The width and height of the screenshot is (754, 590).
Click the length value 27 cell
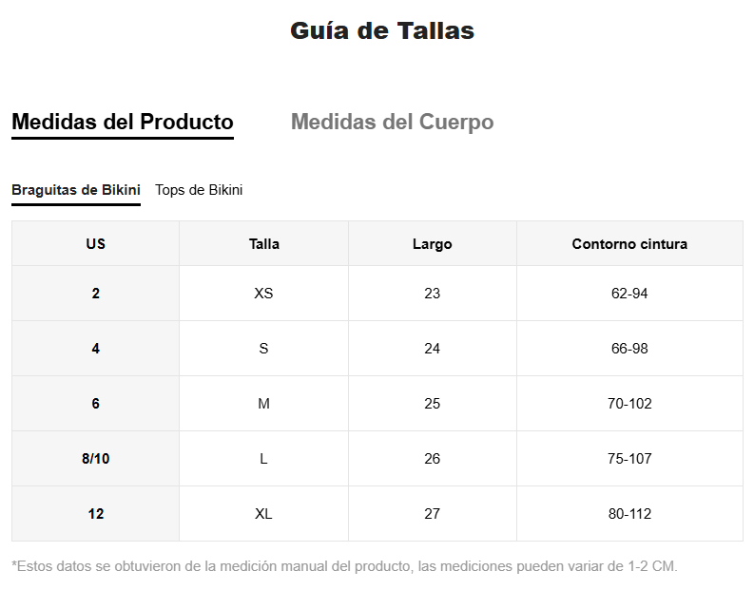[432, 514]
